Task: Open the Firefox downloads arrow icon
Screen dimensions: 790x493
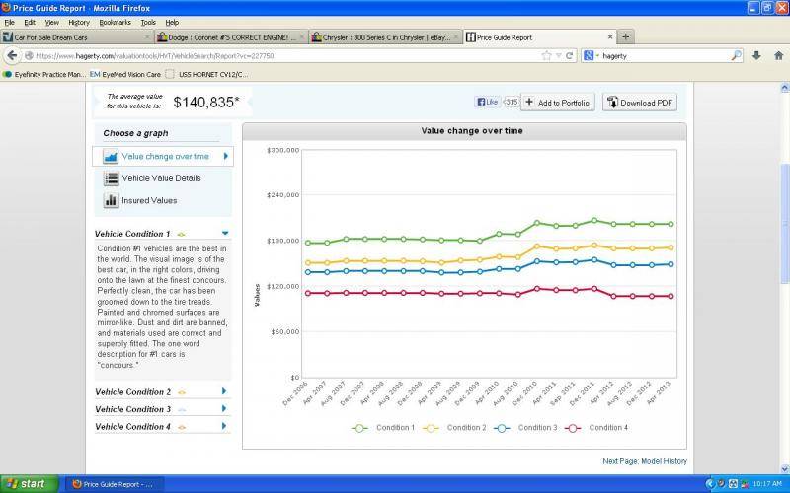Action: pos(756,56)
